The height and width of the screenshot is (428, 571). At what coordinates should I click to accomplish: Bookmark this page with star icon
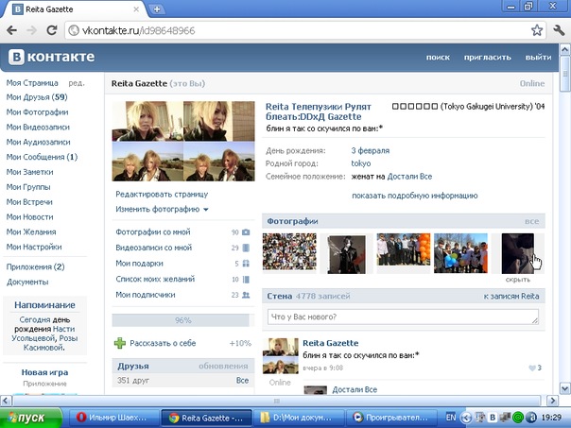537,30
